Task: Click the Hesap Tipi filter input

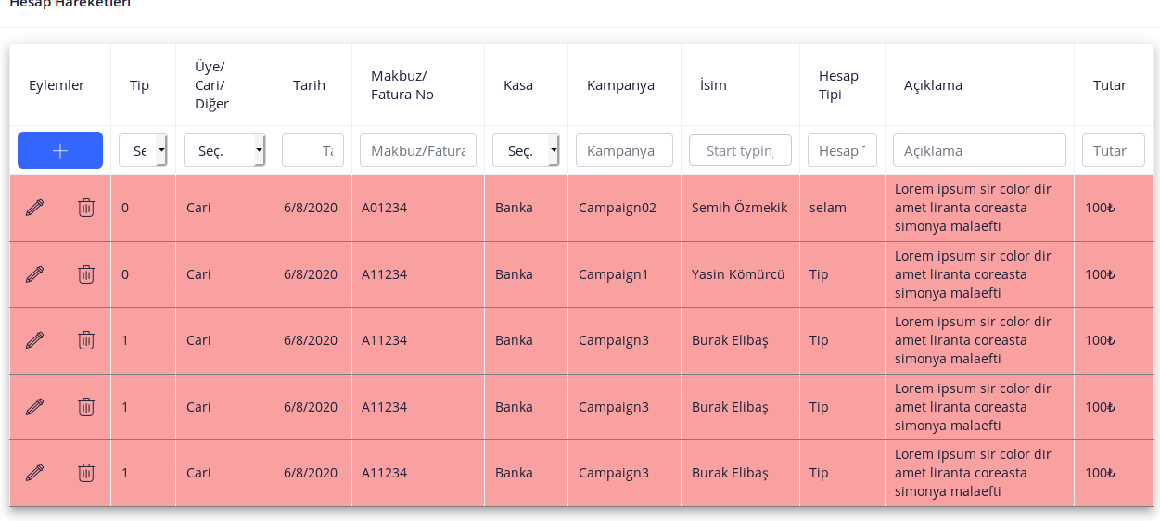Action: tap(842, 150)
